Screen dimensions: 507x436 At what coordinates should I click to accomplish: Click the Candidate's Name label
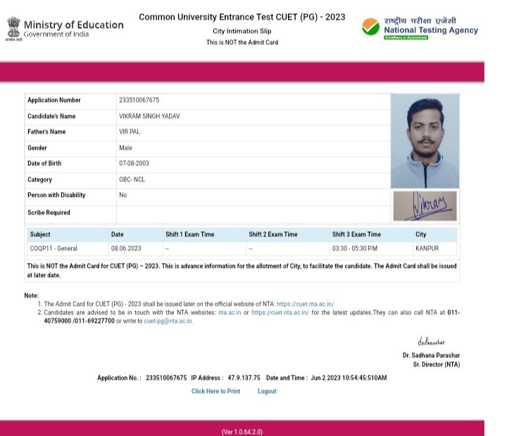tap(51, 116)
